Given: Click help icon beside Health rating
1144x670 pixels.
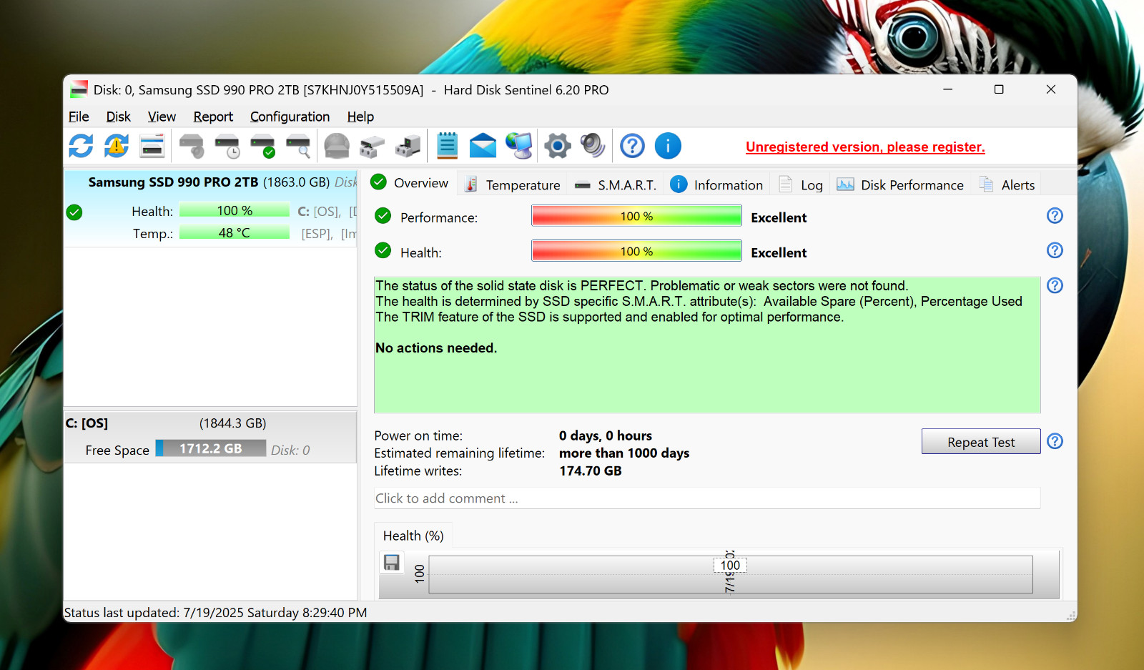Looking at the screenshot, I should pyautogui.click(x=1055, y=250).
